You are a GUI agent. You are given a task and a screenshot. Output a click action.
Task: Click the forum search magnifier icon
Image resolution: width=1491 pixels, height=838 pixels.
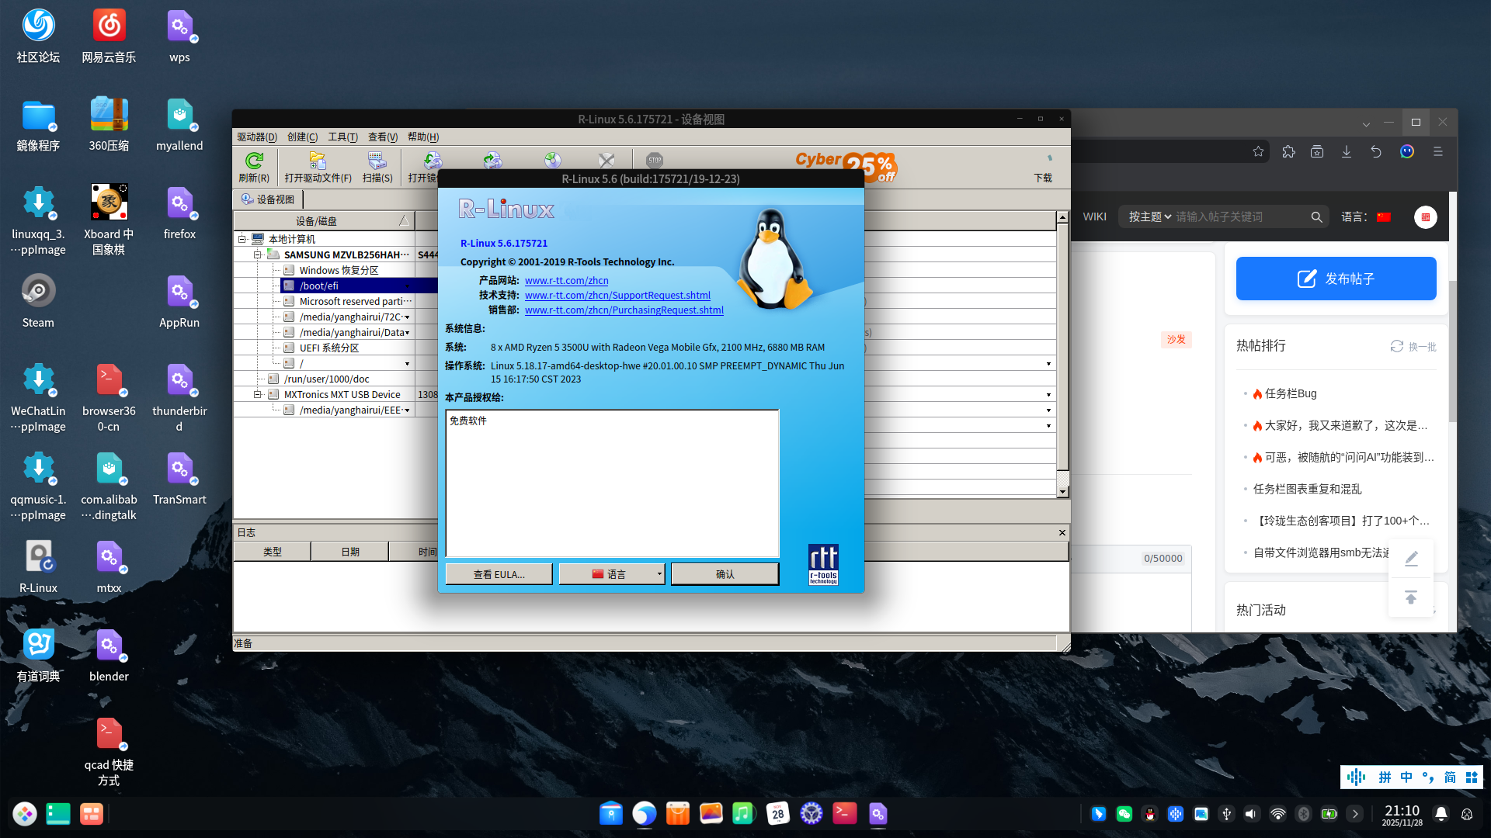(1316, 217)
